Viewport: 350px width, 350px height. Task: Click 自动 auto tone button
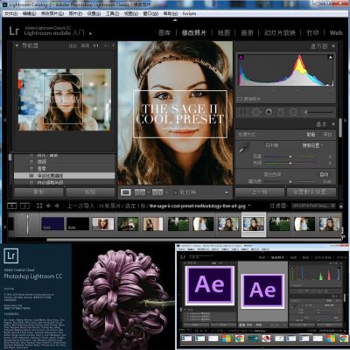coord(324,174)
